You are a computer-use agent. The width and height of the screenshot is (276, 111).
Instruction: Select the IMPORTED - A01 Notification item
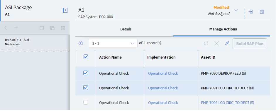(x=35, y=42)
